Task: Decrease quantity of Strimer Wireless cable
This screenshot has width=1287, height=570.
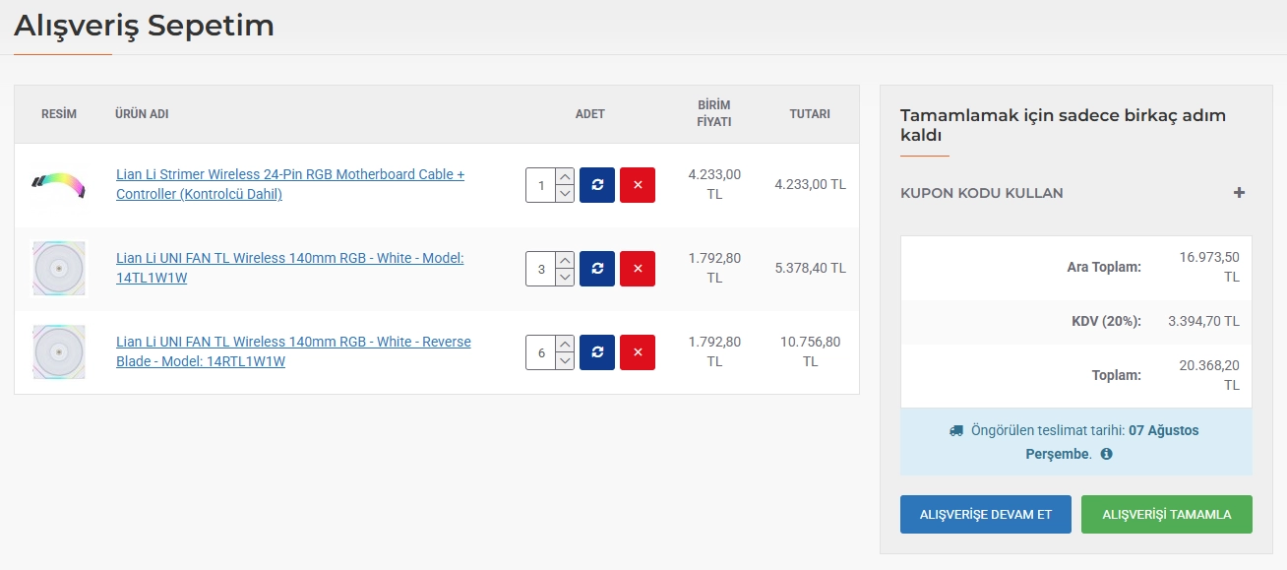Action: pos(565,193)
